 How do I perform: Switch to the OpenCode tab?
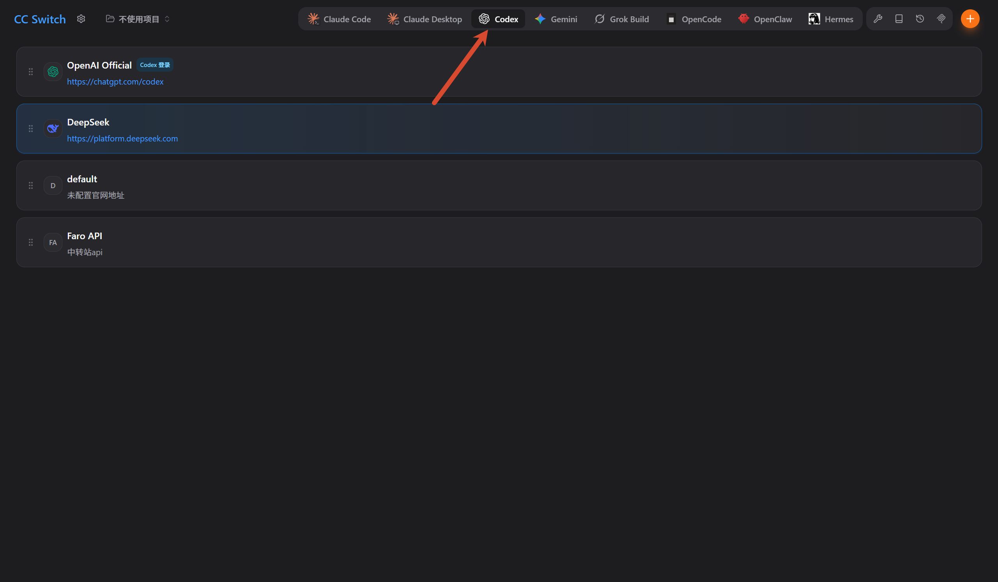(x=694, y=19)
